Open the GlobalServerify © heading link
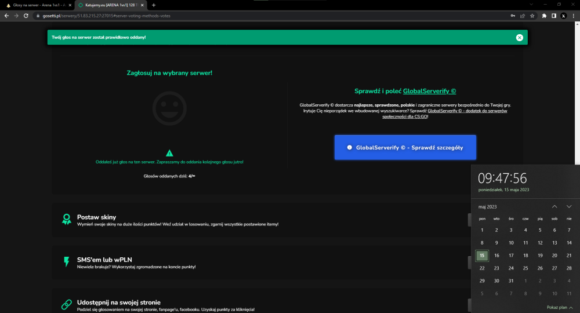 tap(429, 91)
